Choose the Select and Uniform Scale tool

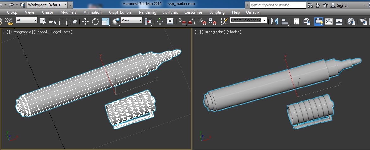click(106, 21)
